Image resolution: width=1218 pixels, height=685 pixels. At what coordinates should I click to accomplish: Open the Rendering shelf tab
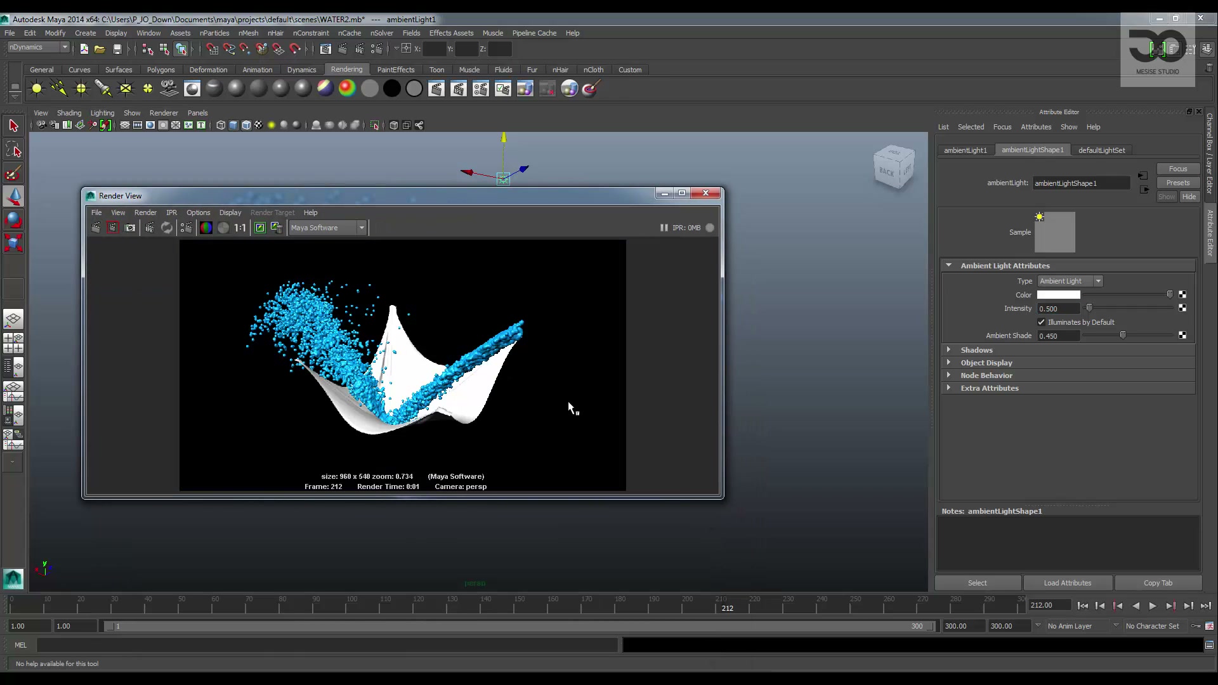346,69
